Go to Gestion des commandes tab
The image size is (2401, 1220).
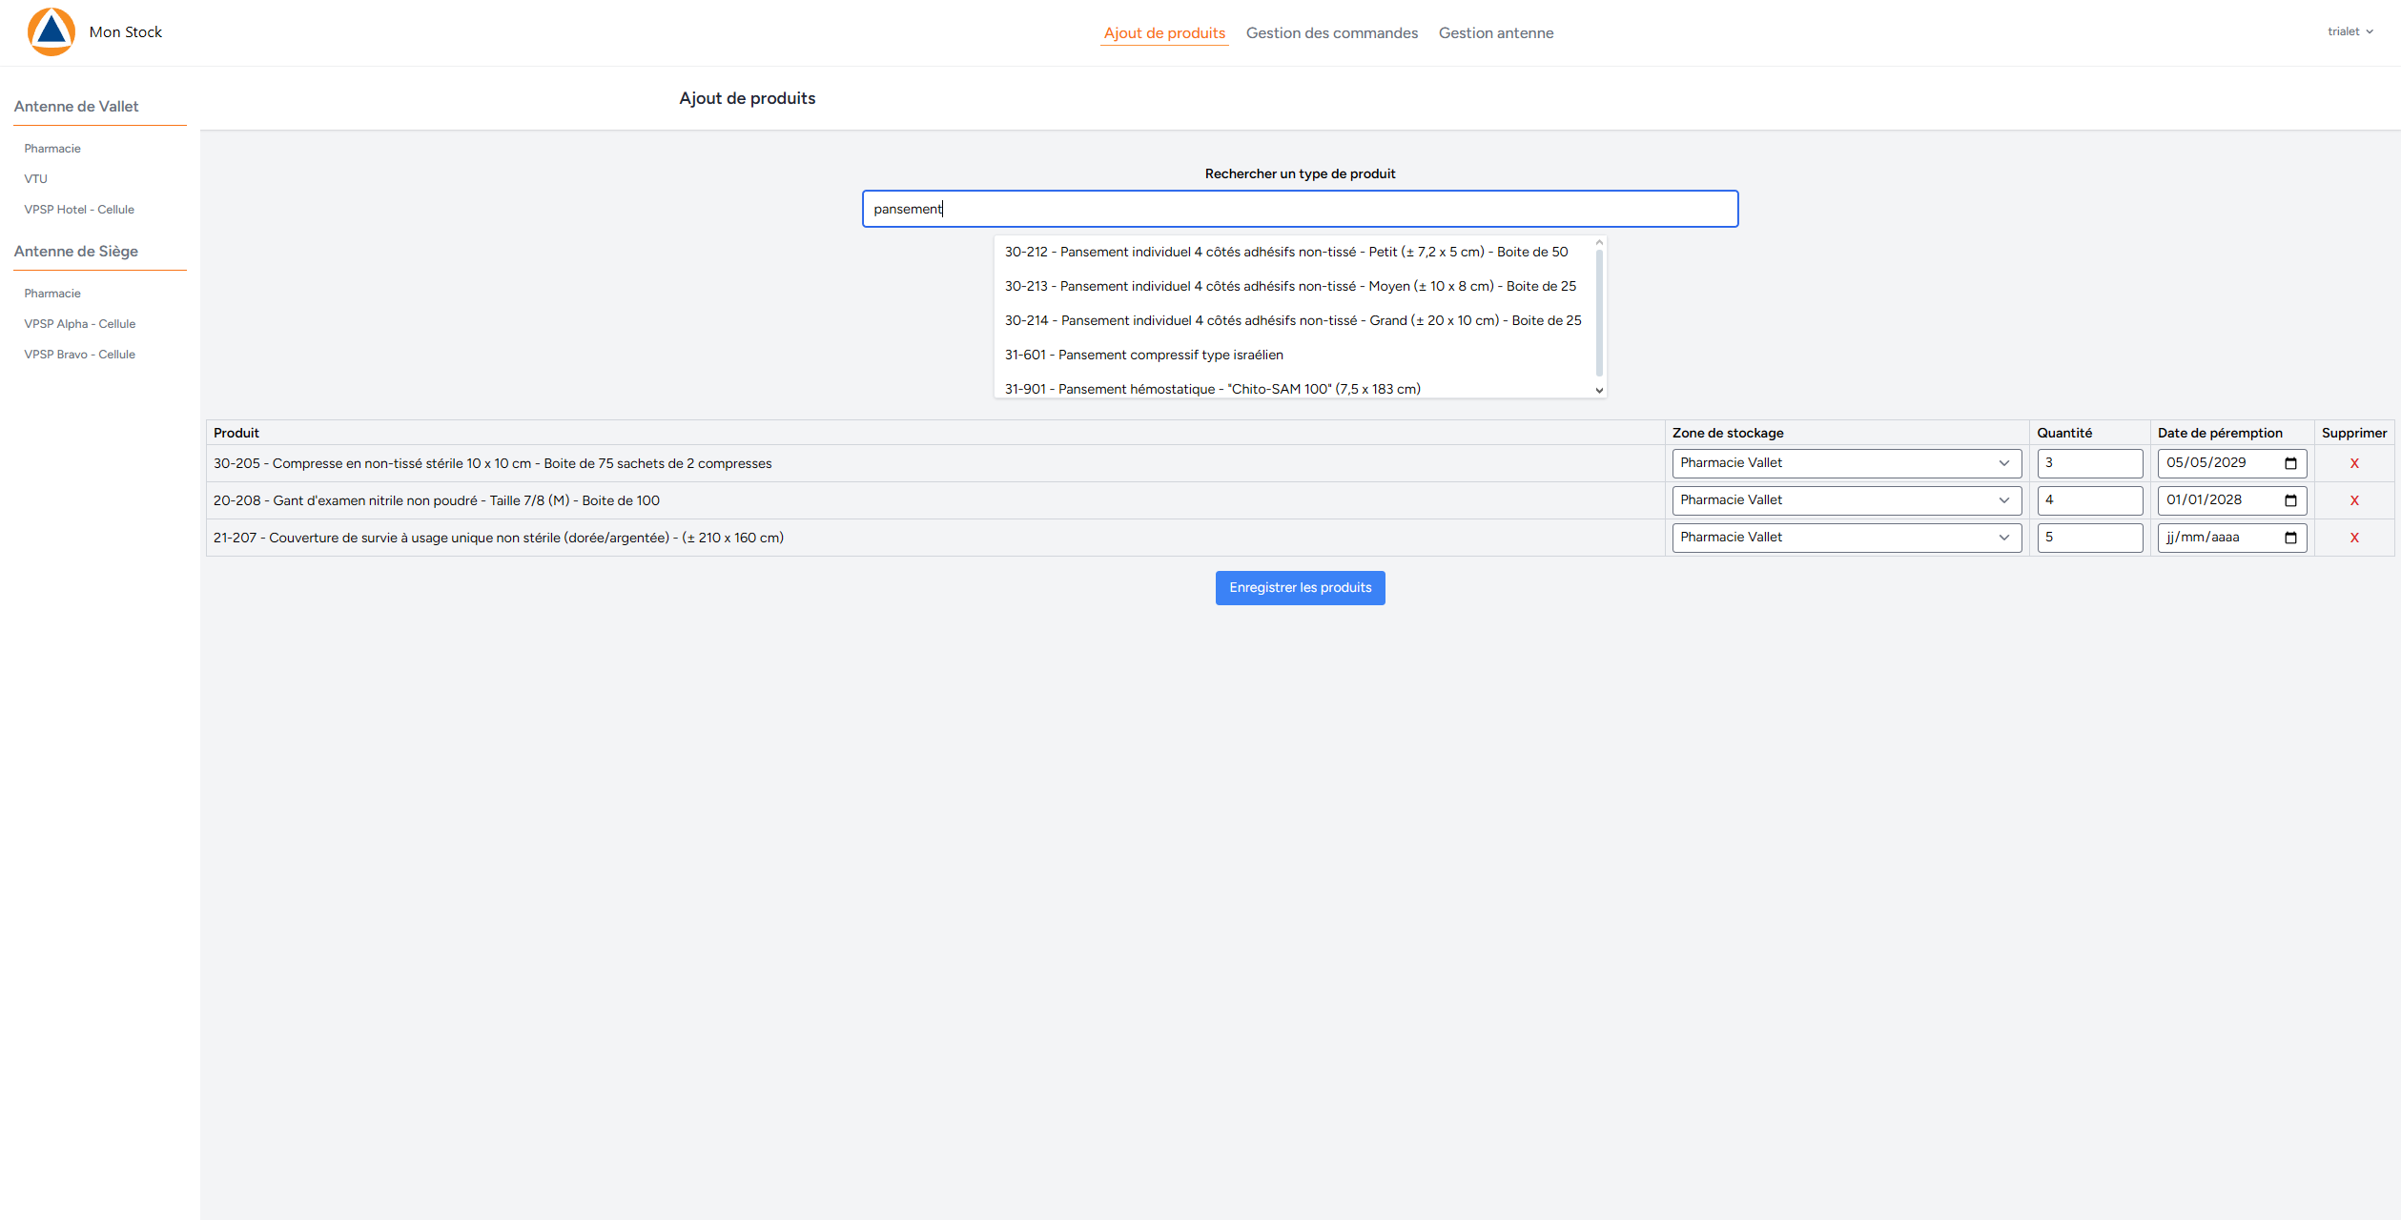[1331, 33]
